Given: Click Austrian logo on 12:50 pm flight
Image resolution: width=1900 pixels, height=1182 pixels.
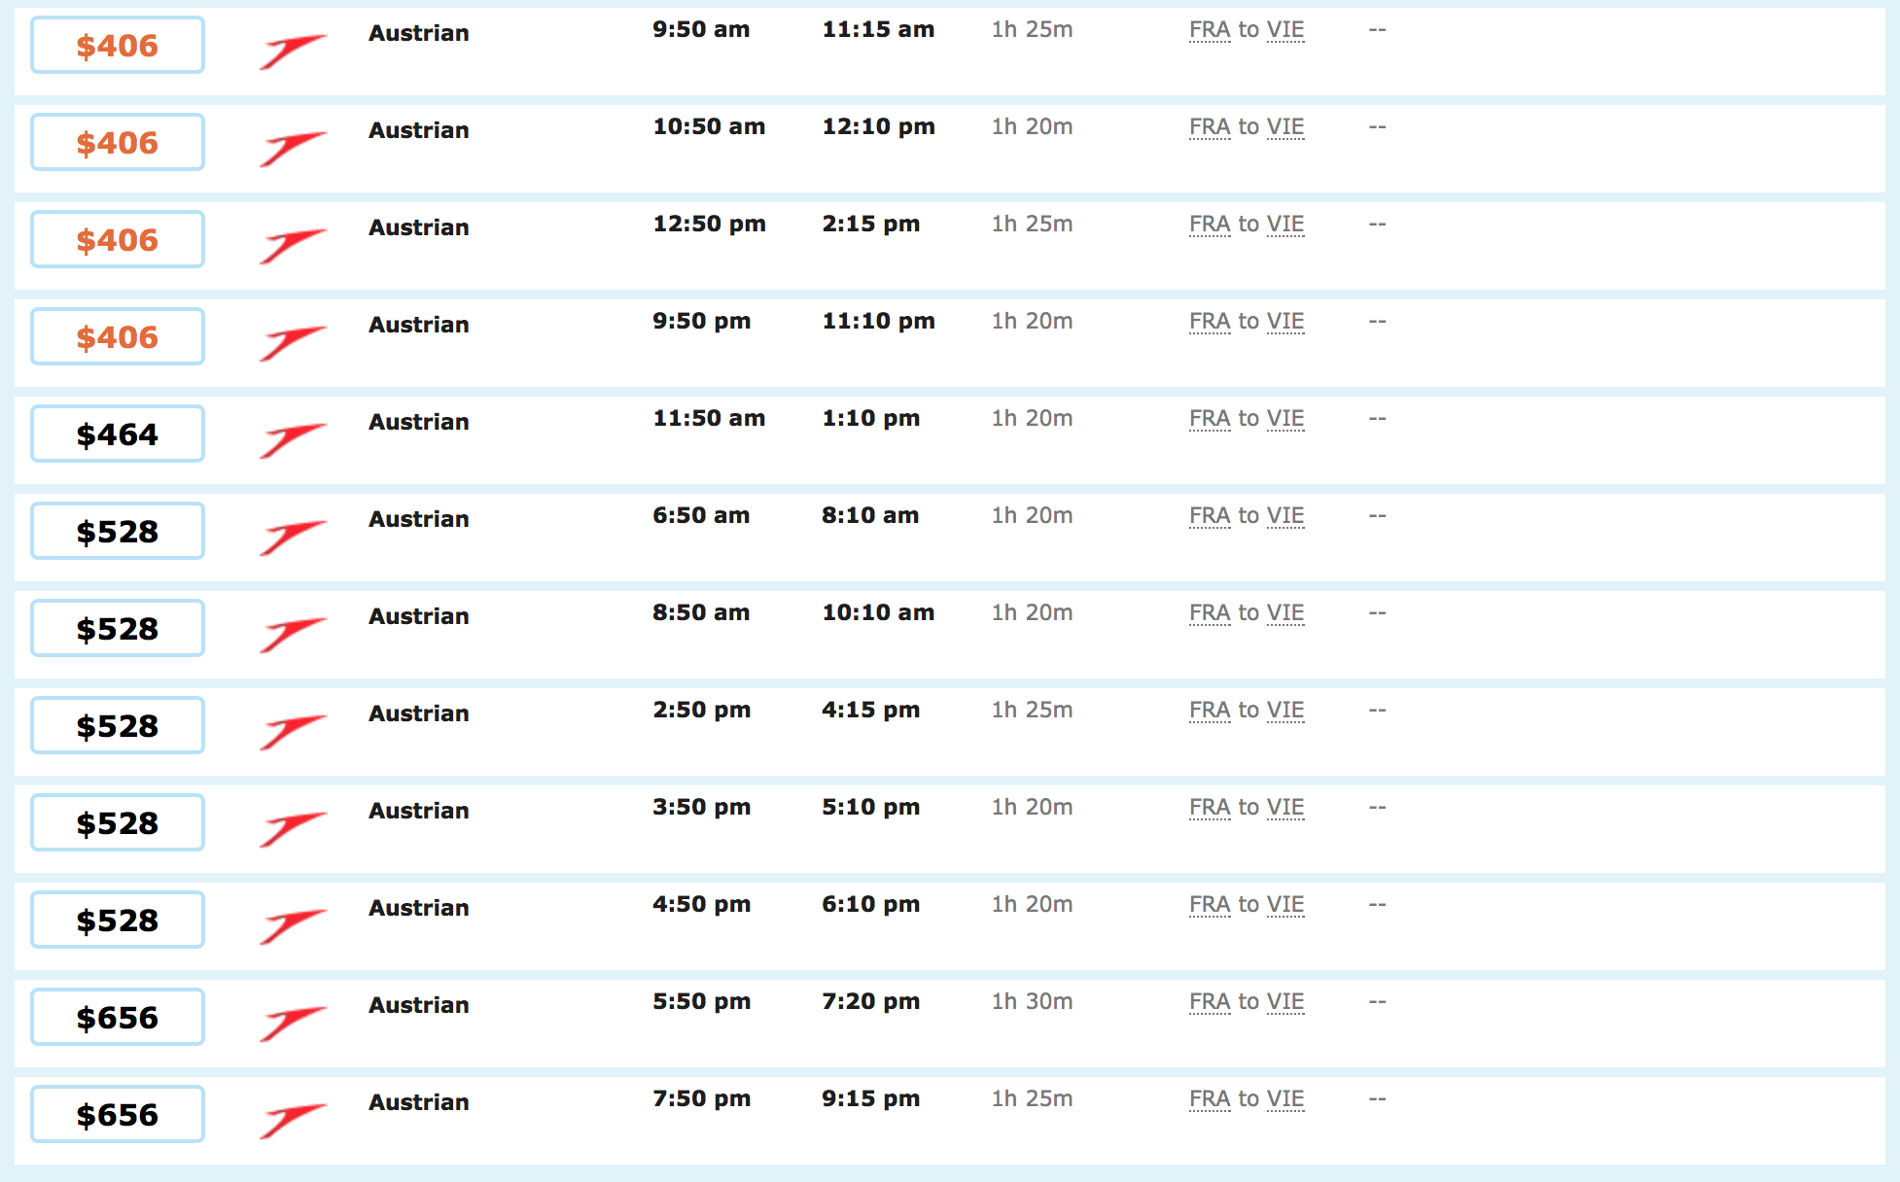Looking at the screenshot, I should click(x=292, y=245).
